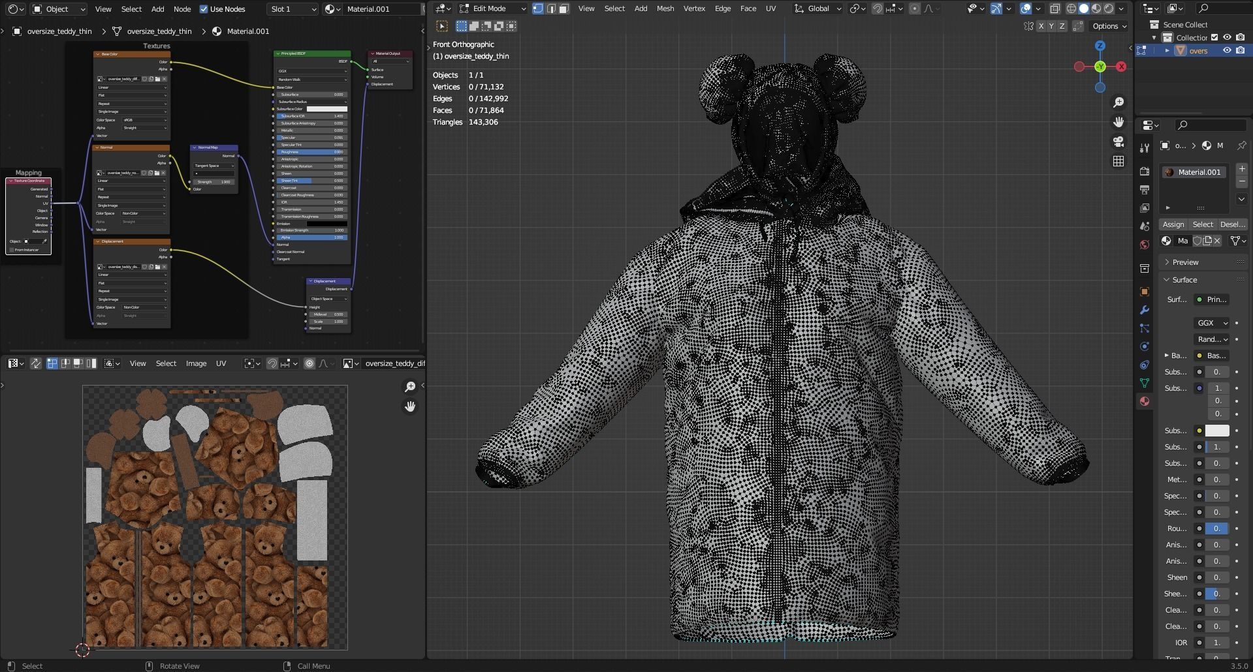Open the Render properties tab
The image size is (1253, 672).
[x=1144, y=171]
